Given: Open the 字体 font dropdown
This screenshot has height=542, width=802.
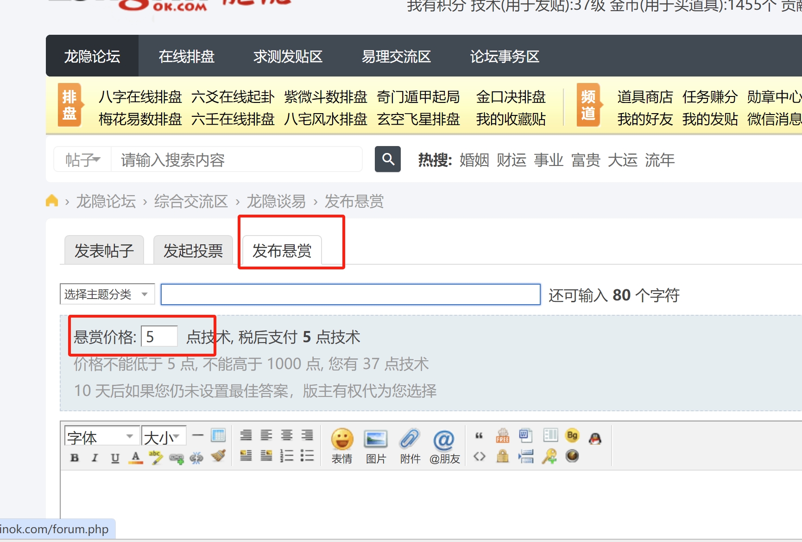Looking at the screenshot, I should coord(102,437).
